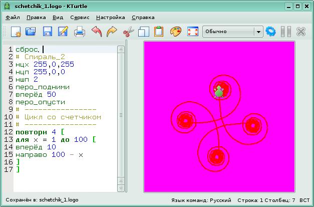Image resolution: width=314 pixels, height=207 pixels.
Task: Cut selection with the scissors icon
Action: [x=128, y=32]
